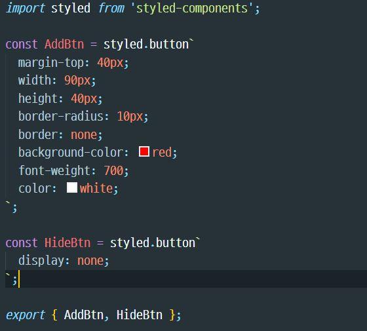
Task: Open the red color swatch picker
Action: (x=144, y=151)
